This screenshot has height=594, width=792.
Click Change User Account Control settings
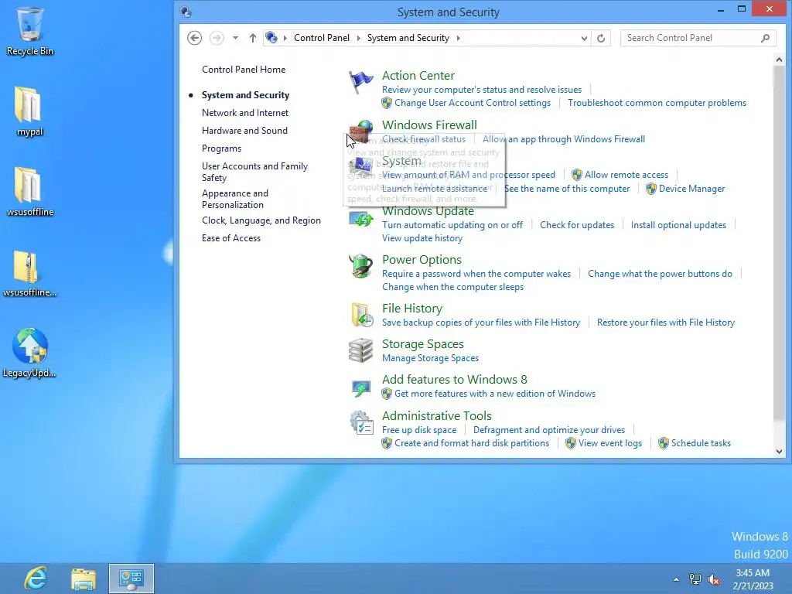tap(473, 103)
